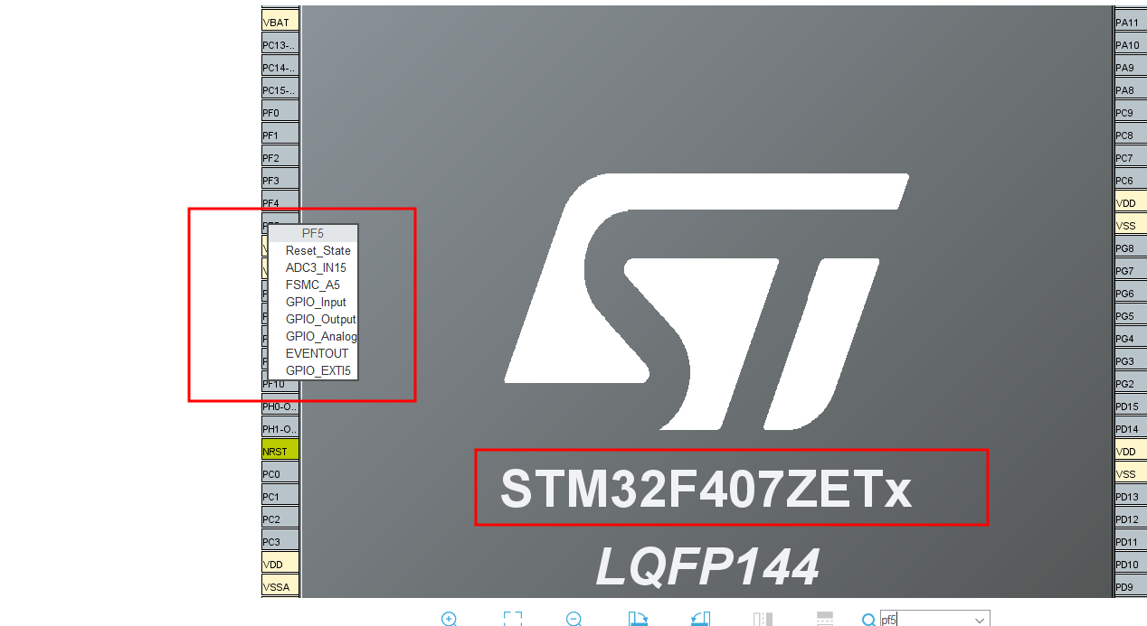
Task: Click the Best Fit view icon
Action: point(513,619)
